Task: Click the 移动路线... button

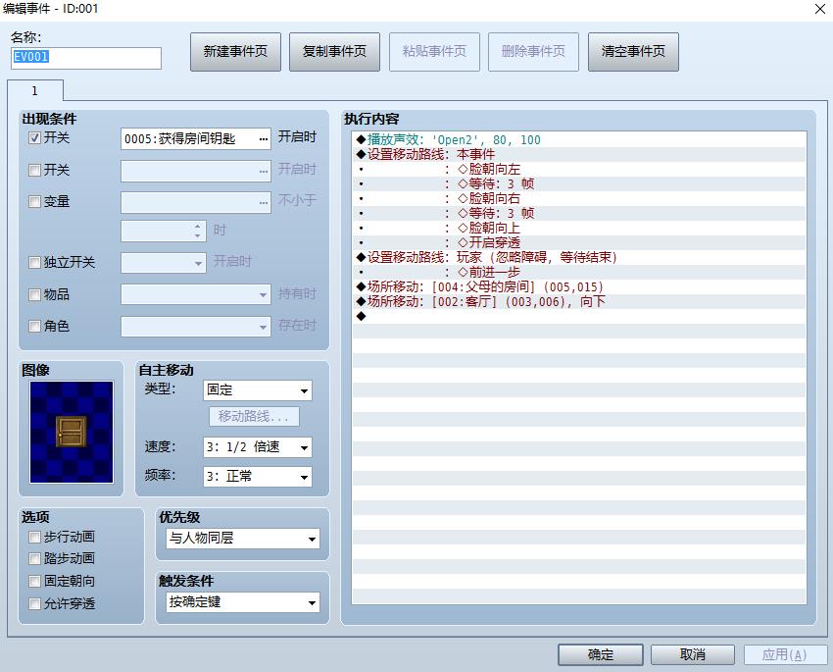Action: pyautogui.click(x=254, y=416)
